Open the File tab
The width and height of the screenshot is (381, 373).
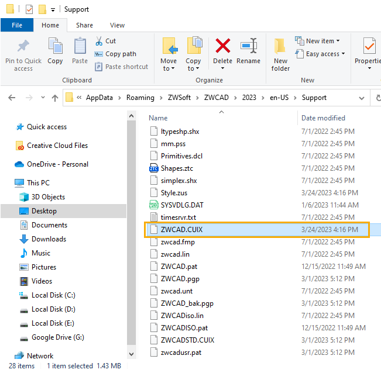(x=17, y=25)
